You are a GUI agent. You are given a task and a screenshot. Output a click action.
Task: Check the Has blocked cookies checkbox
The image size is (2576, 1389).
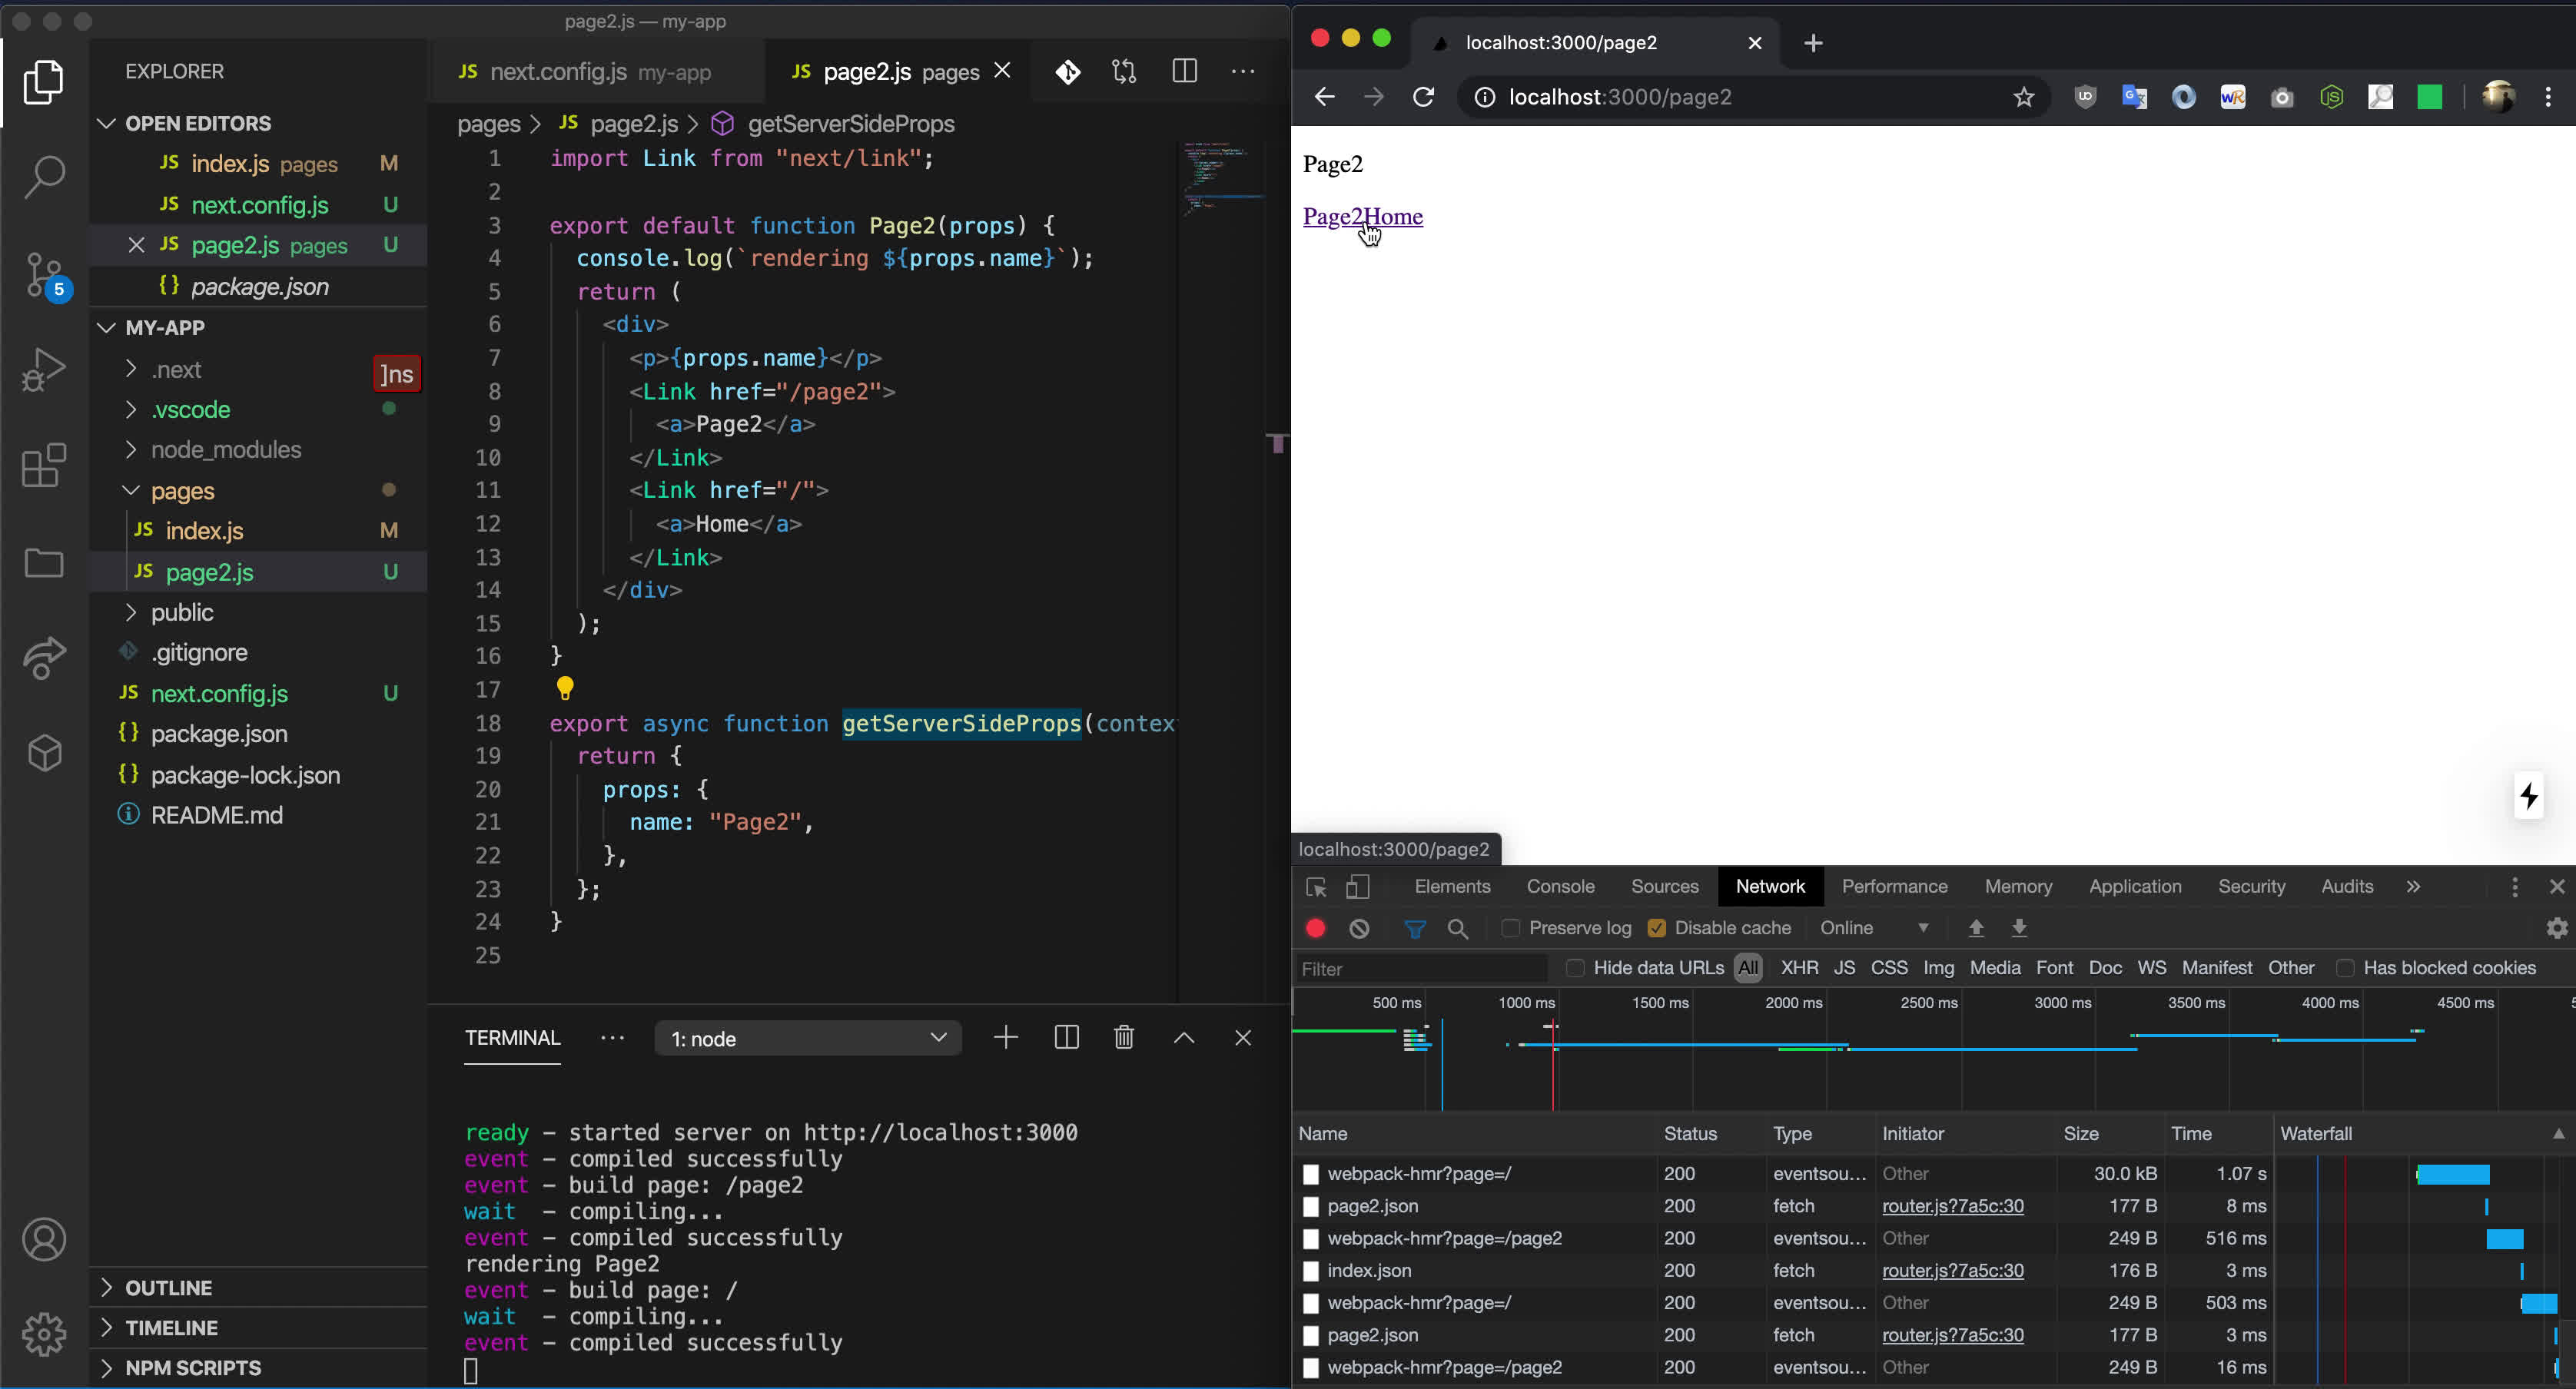(2345, 968)
